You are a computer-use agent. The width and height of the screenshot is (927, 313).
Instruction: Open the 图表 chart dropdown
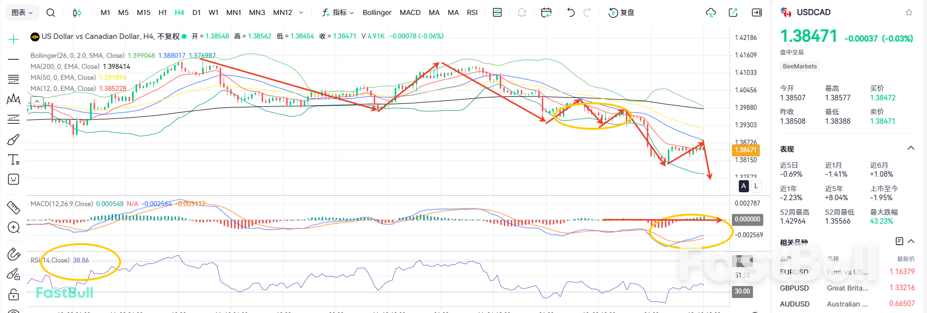tap(22, 12)
